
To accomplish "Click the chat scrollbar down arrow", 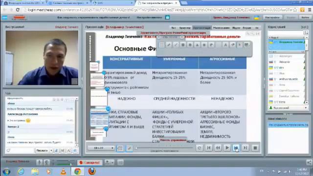I will 77,145.
